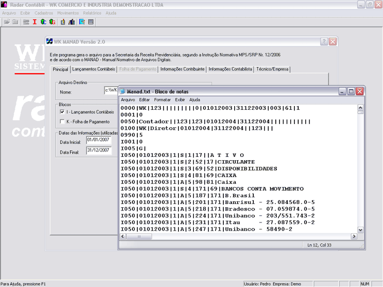Enable K - Folha de Pagamento checkbox

pyautogui.click(x=62, y=121)
